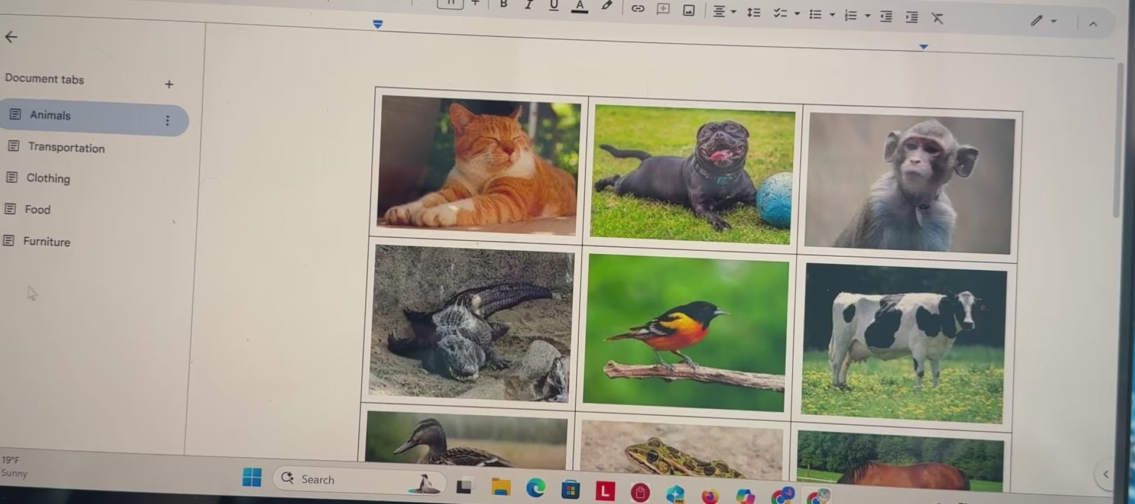Click the insert link icon

[637, 8]
